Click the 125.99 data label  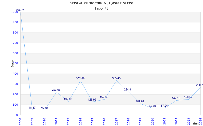[x=92, y=100]
